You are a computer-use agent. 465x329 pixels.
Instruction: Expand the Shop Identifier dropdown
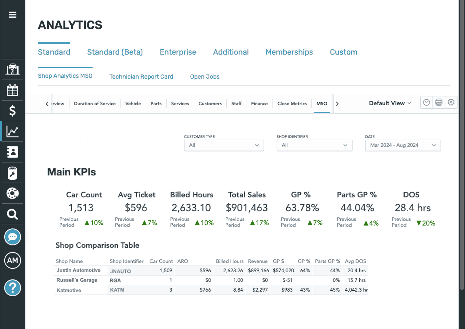(314, 145)
